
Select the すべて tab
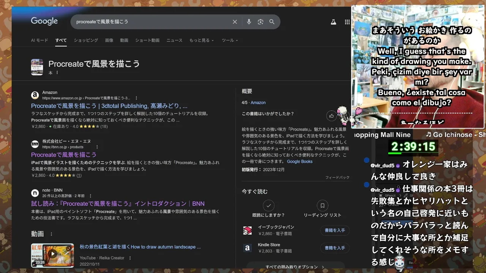click(61, 40)
